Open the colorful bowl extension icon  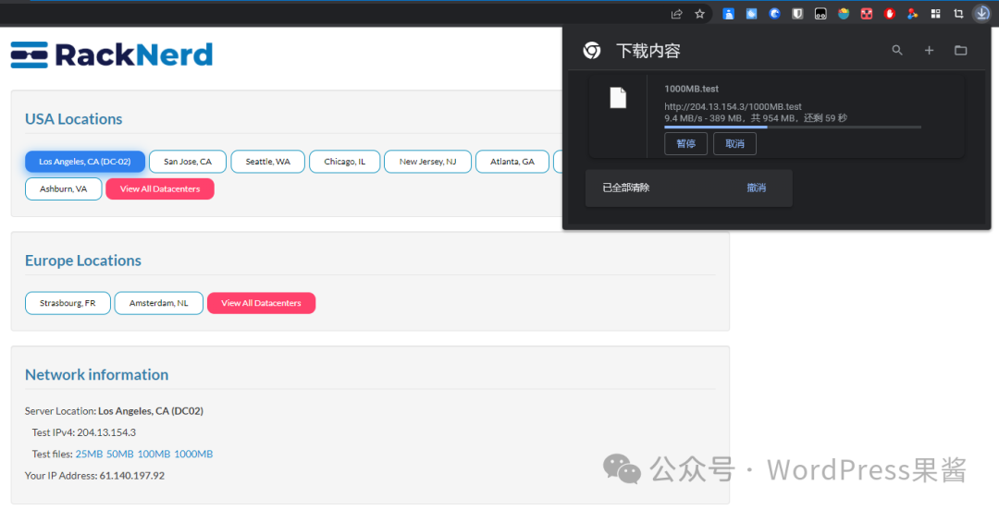844,13
